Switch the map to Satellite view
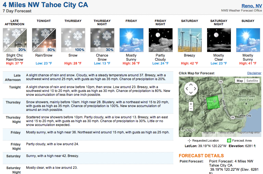This screenshot has height=174, width=263. (x=252, y=81)
